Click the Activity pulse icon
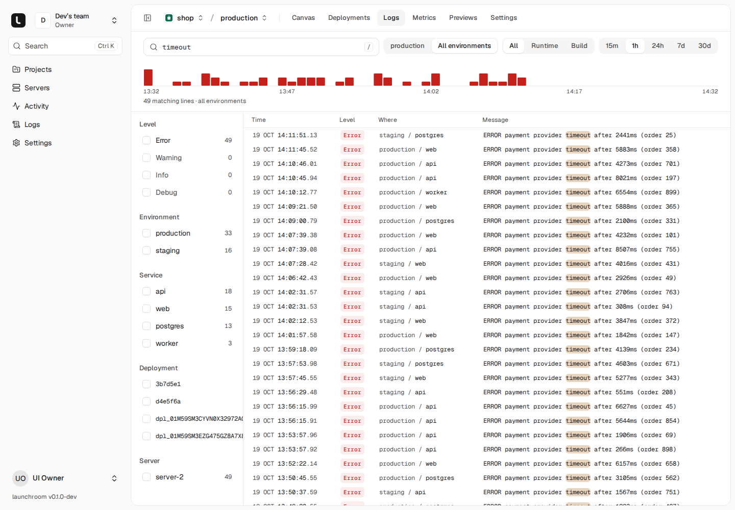Screen dimensions: 735x510 (16, 106)
